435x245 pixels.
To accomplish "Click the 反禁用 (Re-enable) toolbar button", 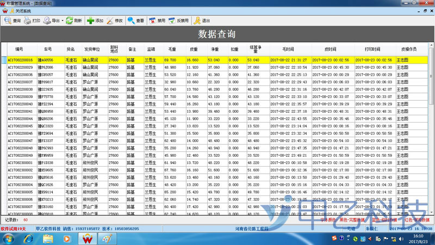I will click(178, 21).
